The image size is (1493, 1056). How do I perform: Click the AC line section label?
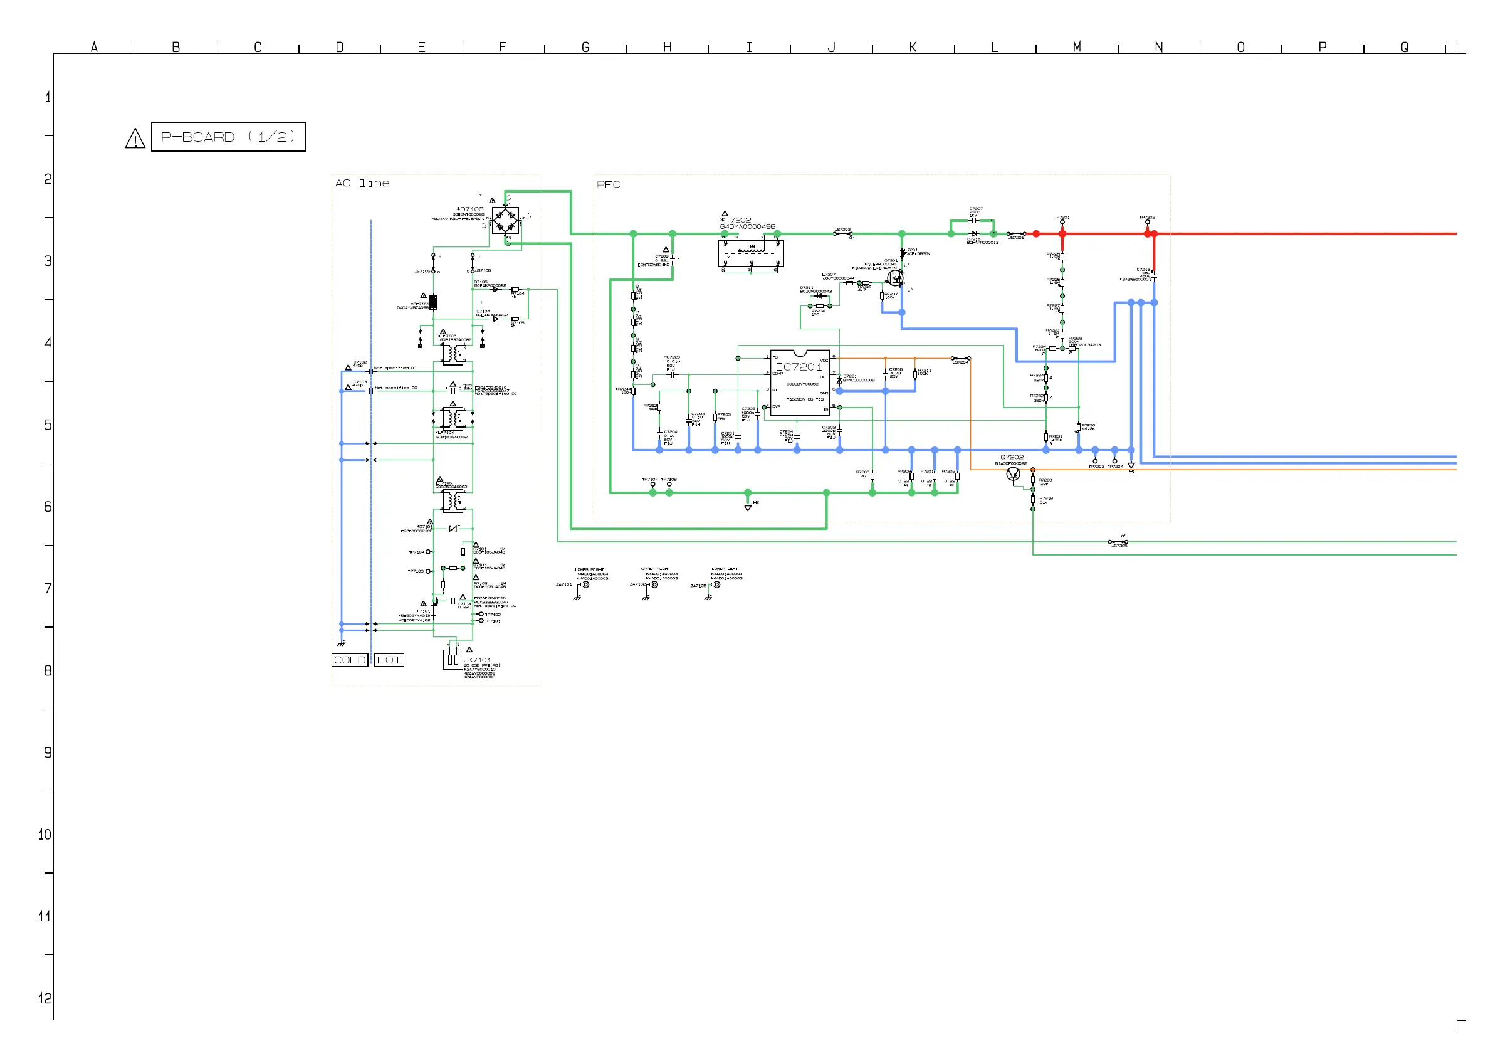pos(362,184)
